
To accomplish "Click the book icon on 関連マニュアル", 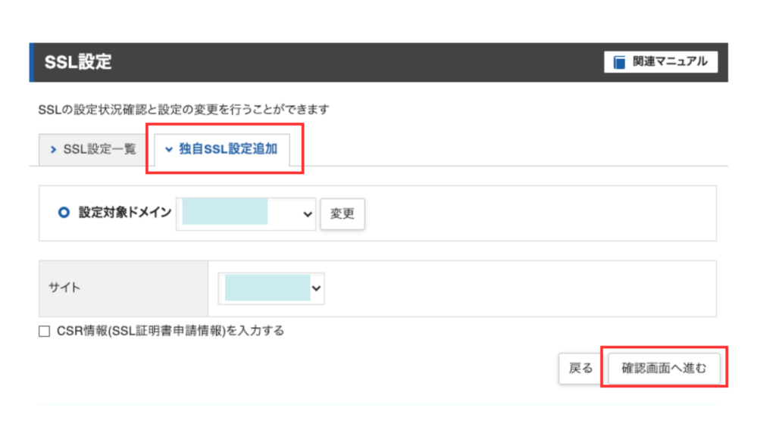I will pyautogui.click(x=619, y=62).
